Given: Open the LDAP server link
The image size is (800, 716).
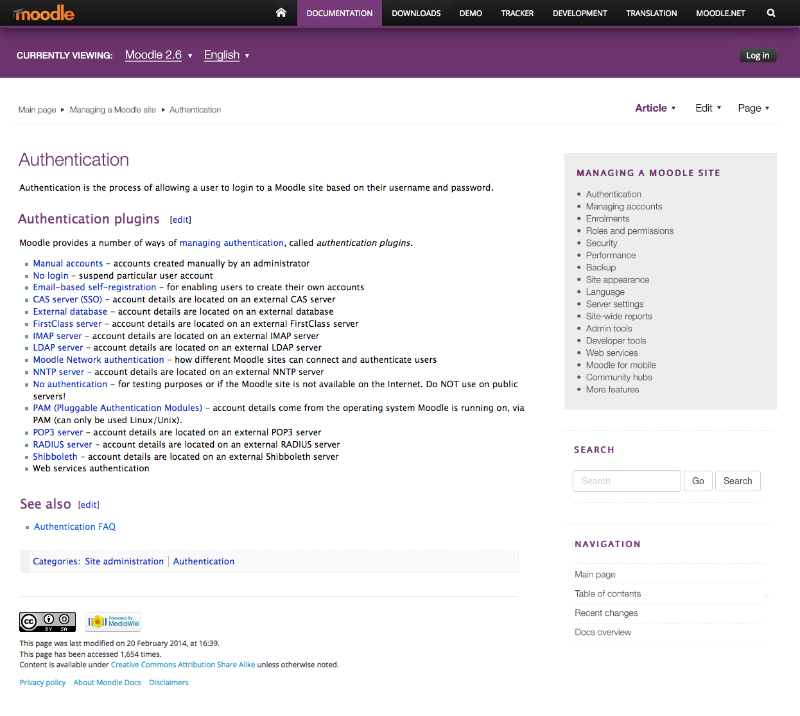Looking at the screenshot, I should click(58, 347).
